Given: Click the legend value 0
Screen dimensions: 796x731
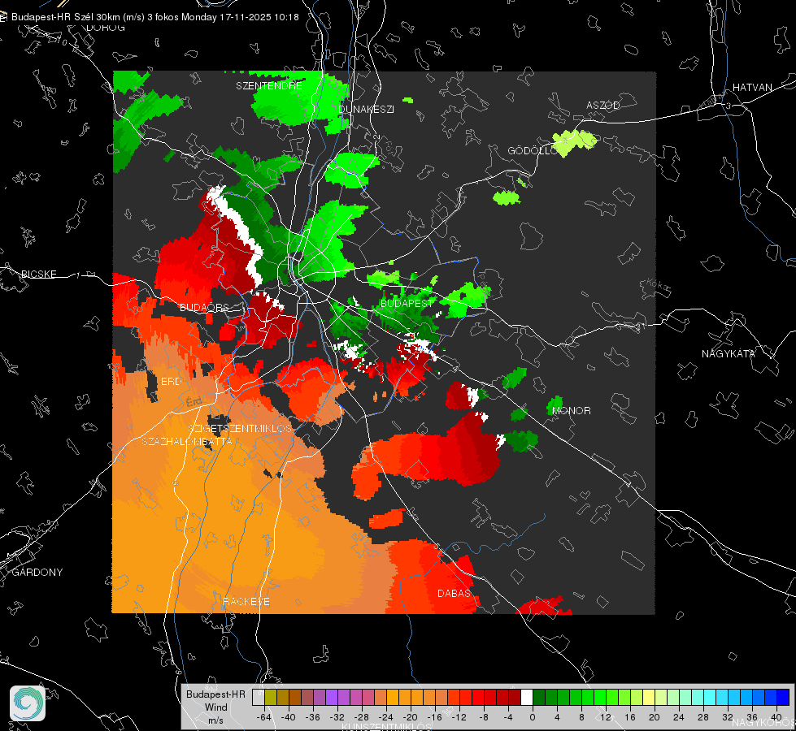Looking at the screenshot, I should 532,717.
